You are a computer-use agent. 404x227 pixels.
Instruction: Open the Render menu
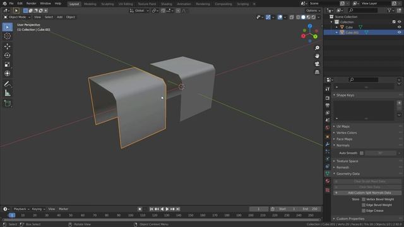click(x=31, y=4)
